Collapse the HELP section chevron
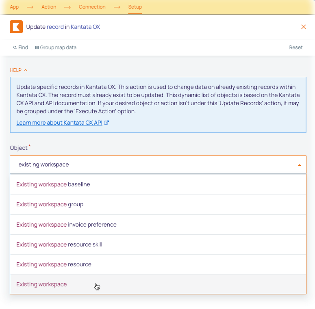The height and width of the screenshot is (309, 315). (26, 70)
